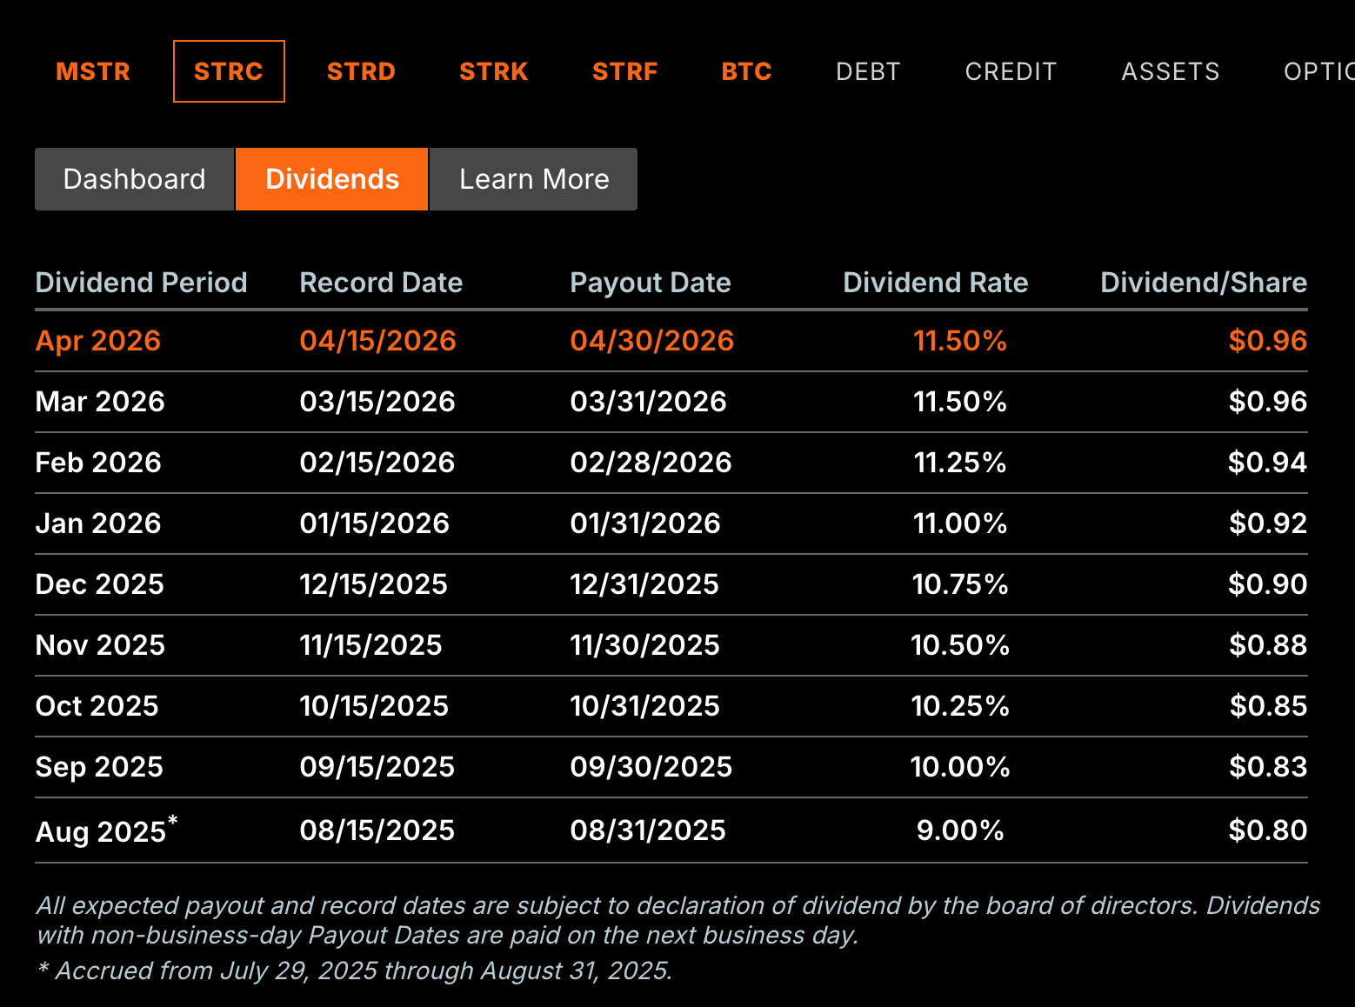
Task: Click the 10.75% dividend rate
Action: click(960, 584)
